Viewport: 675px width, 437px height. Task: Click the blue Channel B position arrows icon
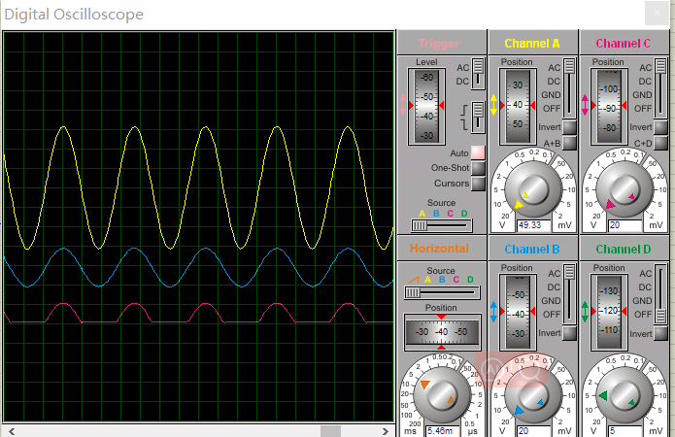pos(493,312)
